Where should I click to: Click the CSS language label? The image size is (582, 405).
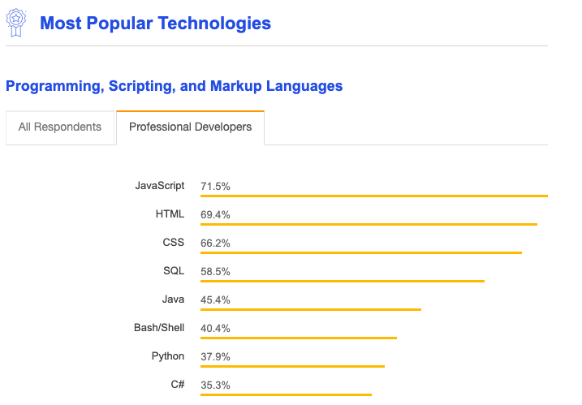(x=173, y=243)
